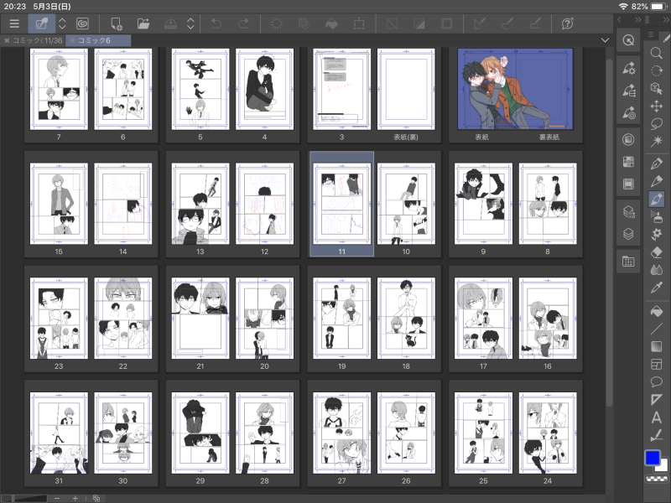This screenshot has width=671, height=503.
Task: Select page 21 thumbnail
Action: click(x=200, y=319)
